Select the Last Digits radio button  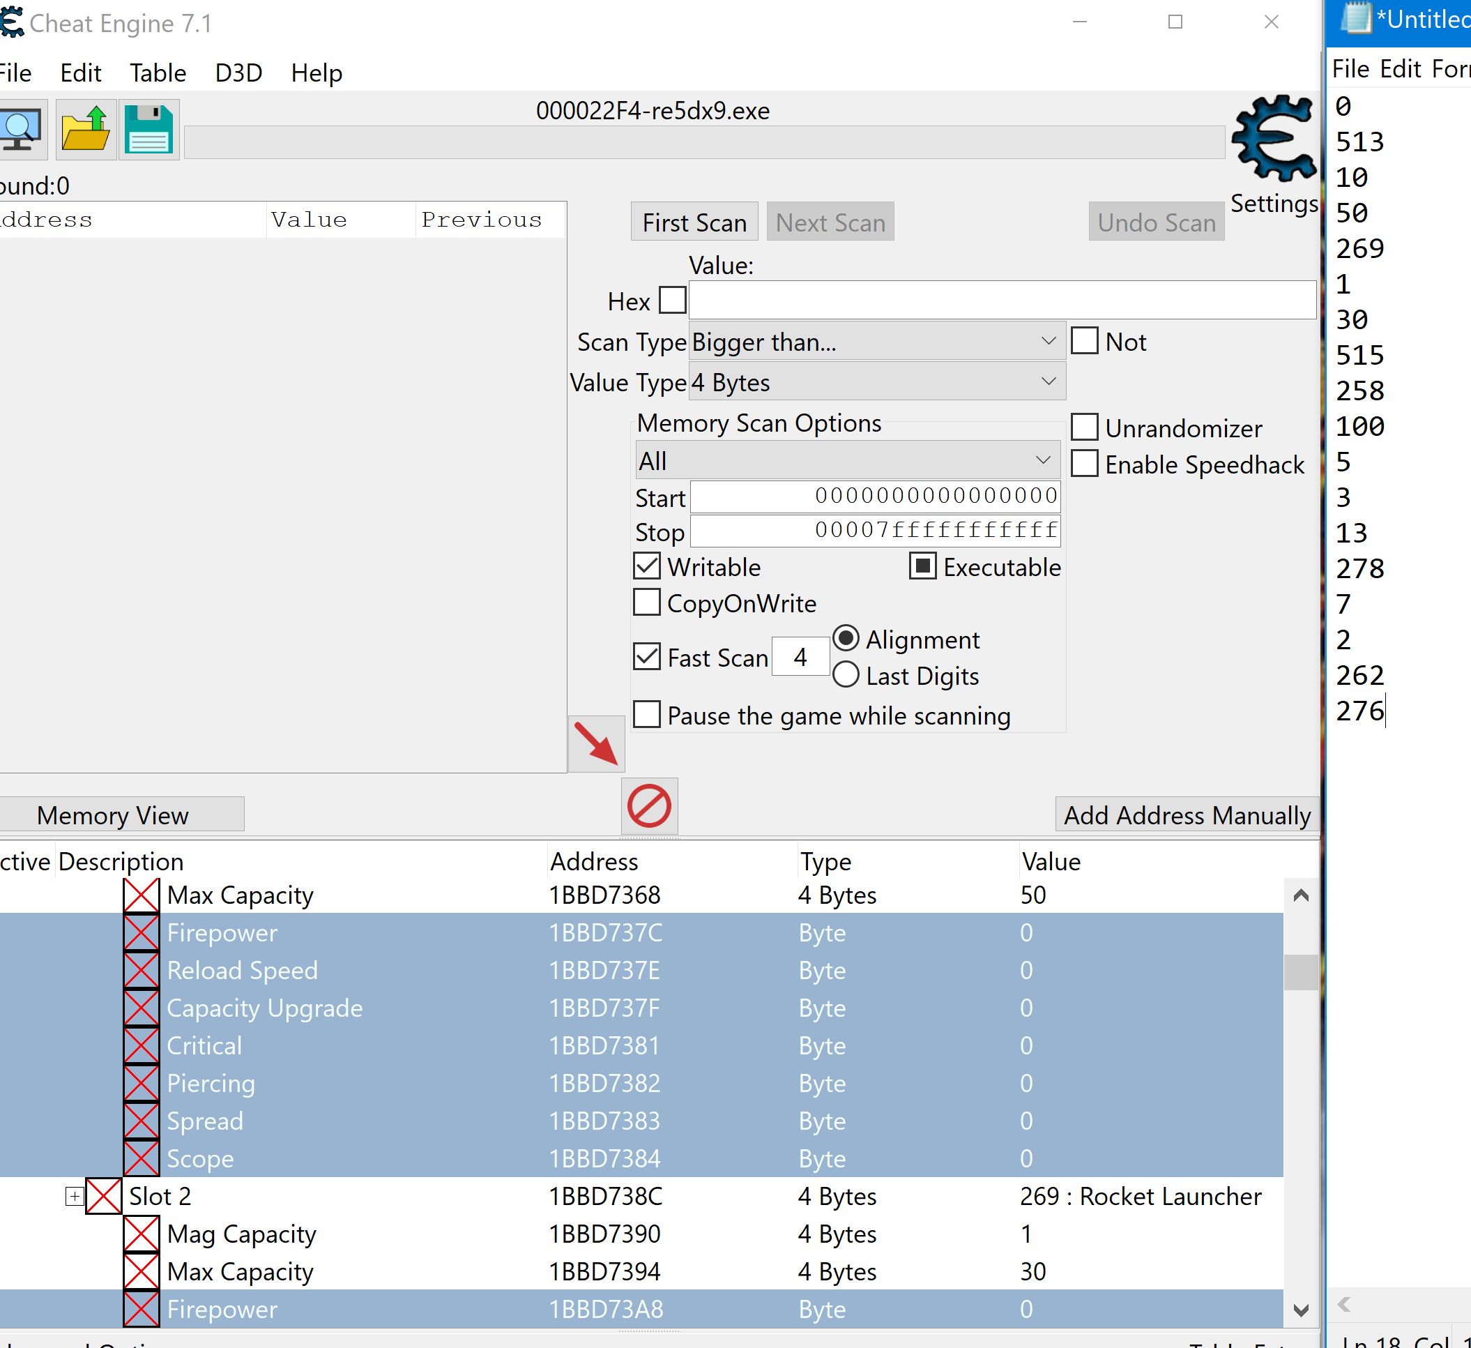click(x=846, y=675)
